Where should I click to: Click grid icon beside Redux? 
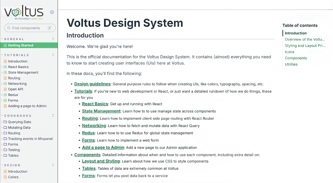pyautogui.click(x=5, y=95)
